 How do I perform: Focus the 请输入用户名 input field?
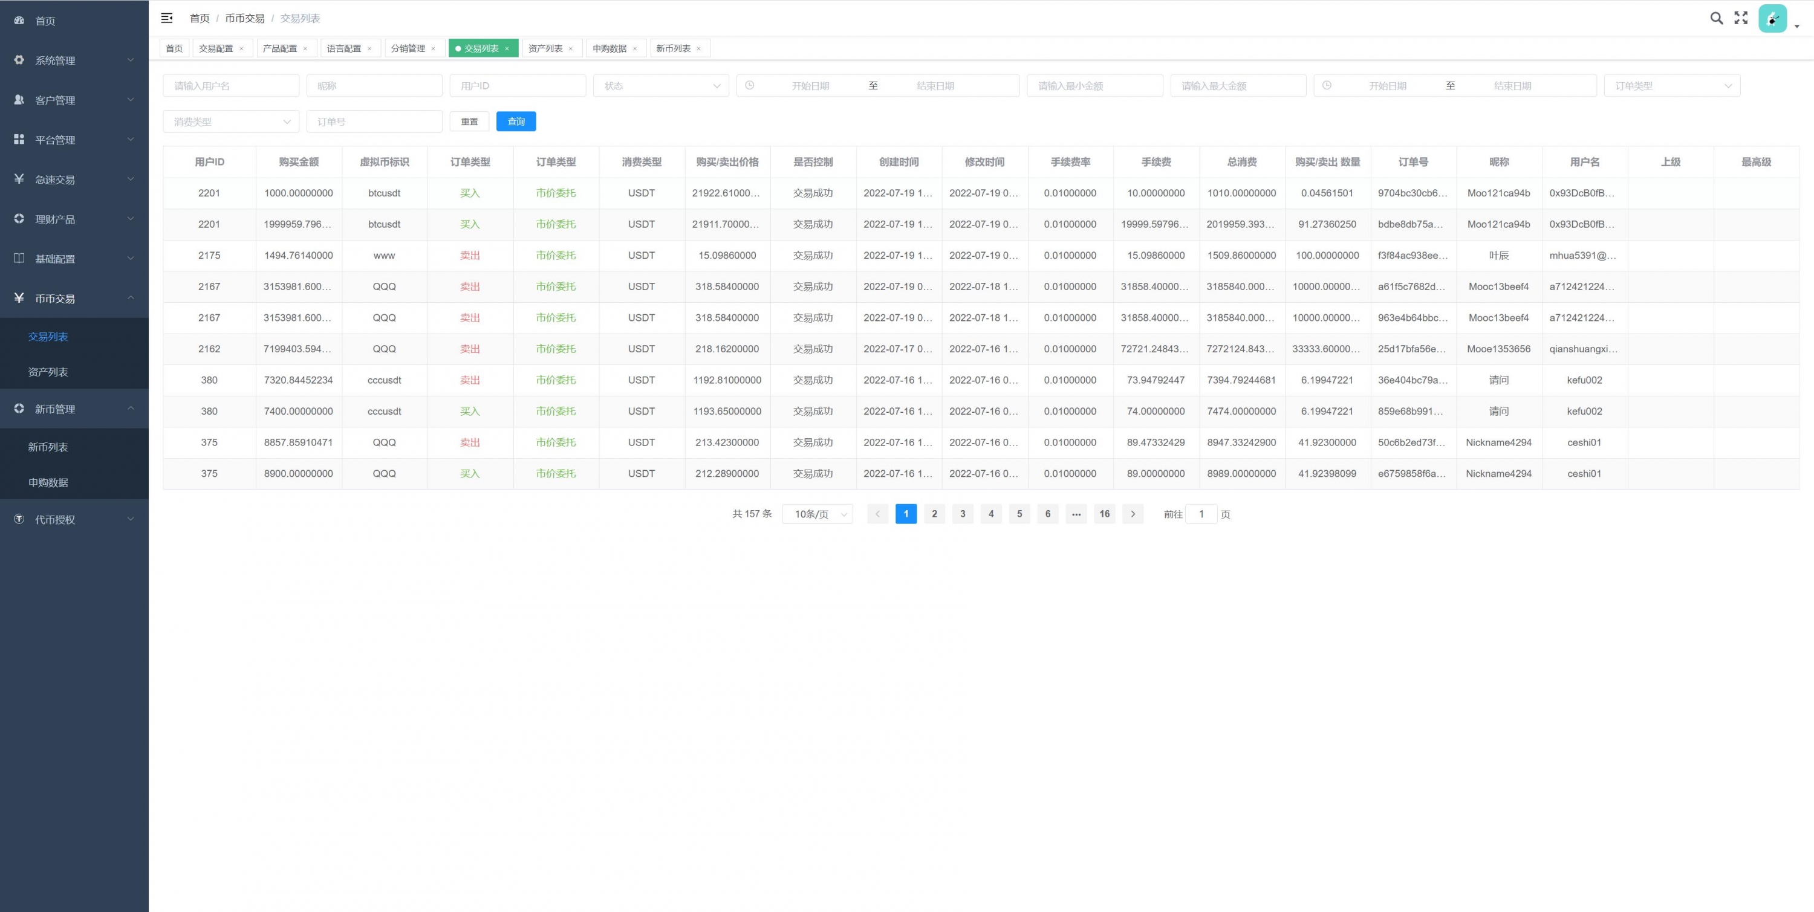point(230,86)
